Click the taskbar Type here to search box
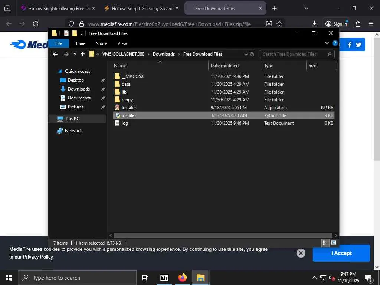 point(77,278)
